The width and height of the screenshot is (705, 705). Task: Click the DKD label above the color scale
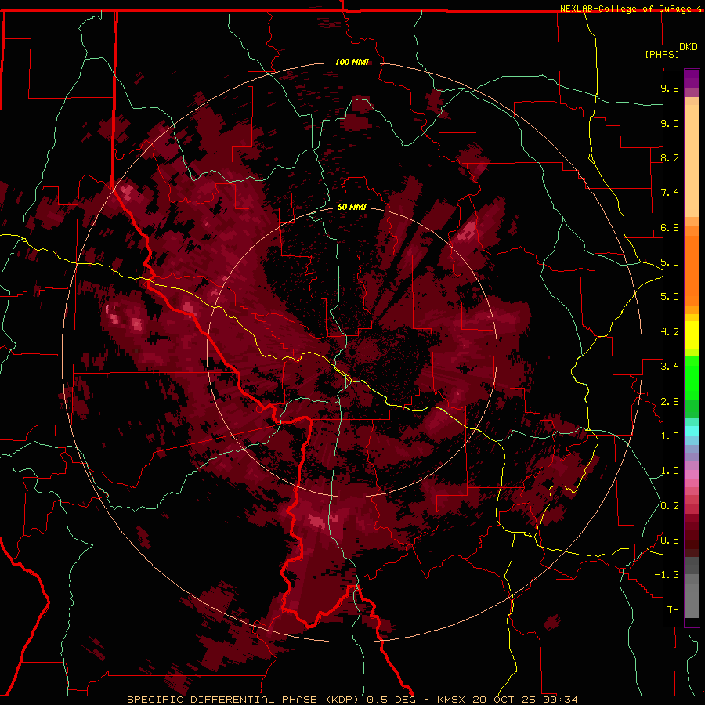click(x=689, y=47)
